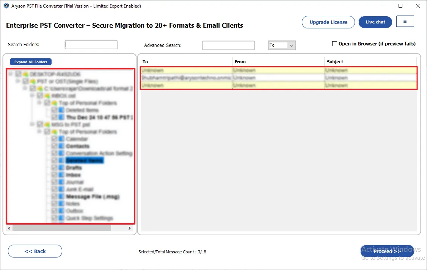Collapse Top of Personal Folders under INBOX.ost
This screenshot has width=427, height=270.
pyautogui.click(x=39, y=103)
